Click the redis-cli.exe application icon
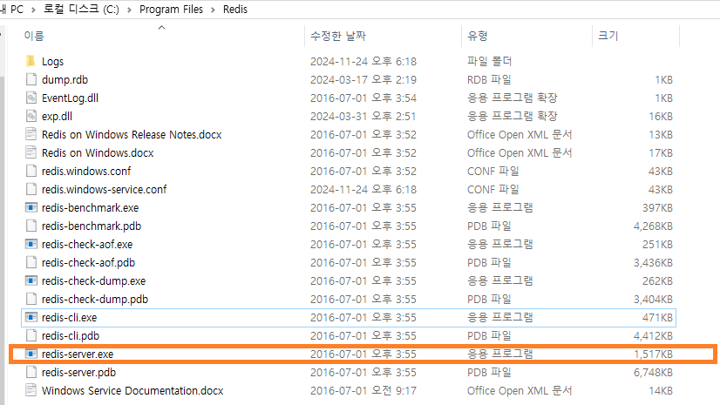Viewport: 720px width, 405px height. tap(31, 317)
